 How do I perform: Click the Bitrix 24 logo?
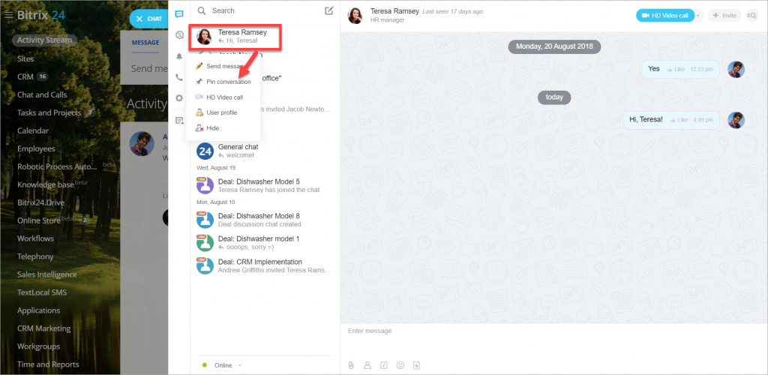(x=40, y=15)
